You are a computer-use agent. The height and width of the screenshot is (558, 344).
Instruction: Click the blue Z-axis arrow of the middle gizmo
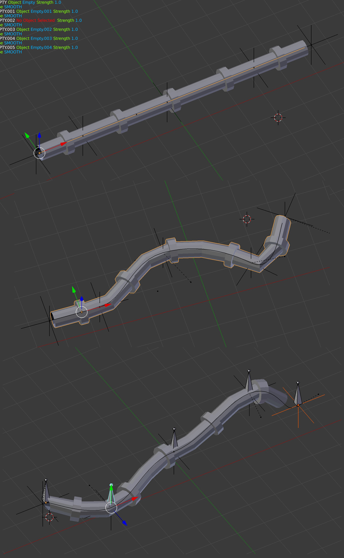(82, 298)
